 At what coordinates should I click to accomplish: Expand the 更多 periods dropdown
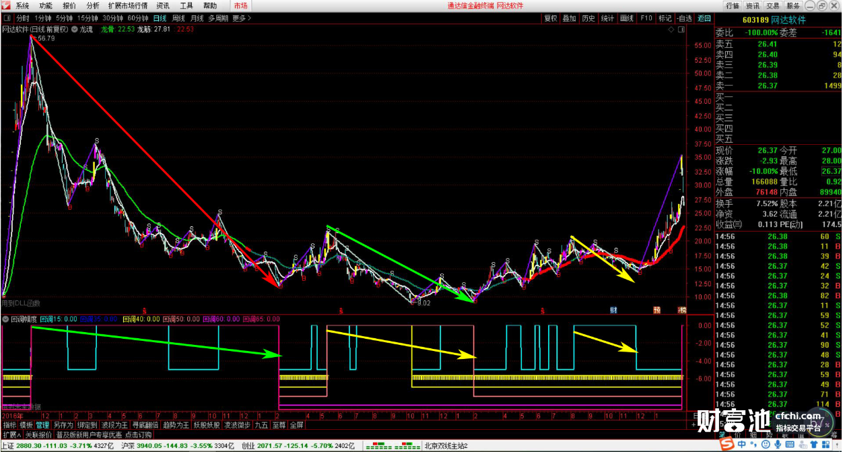241,18
